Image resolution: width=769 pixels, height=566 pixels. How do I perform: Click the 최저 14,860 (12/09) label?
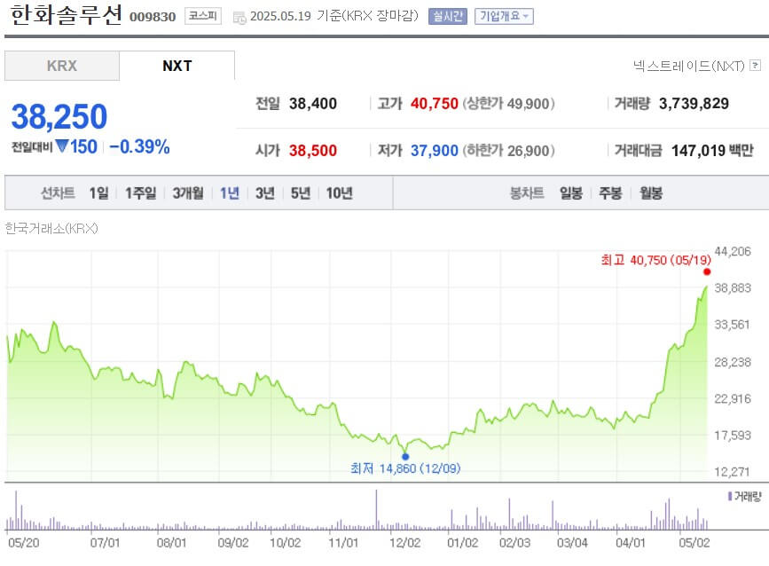pos(405,468)
